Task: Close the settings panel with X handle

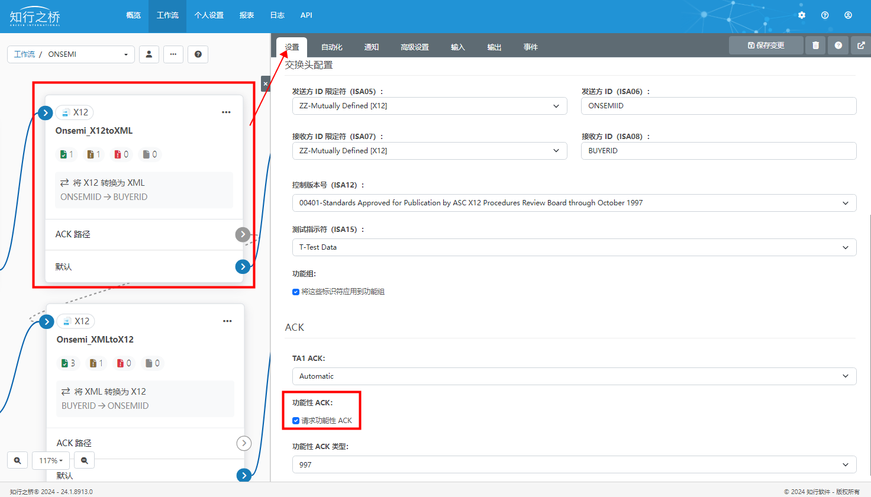Action: pyautogui.click(x=266, y=84)
